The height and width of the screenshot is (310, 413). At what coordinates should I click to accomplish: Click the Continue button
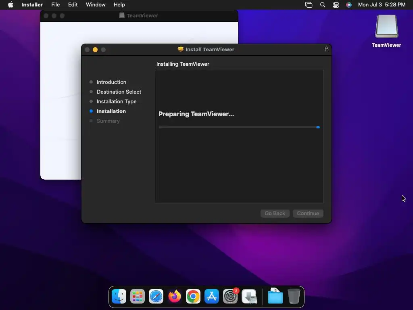pyautogui.click(x=308, y=213)
